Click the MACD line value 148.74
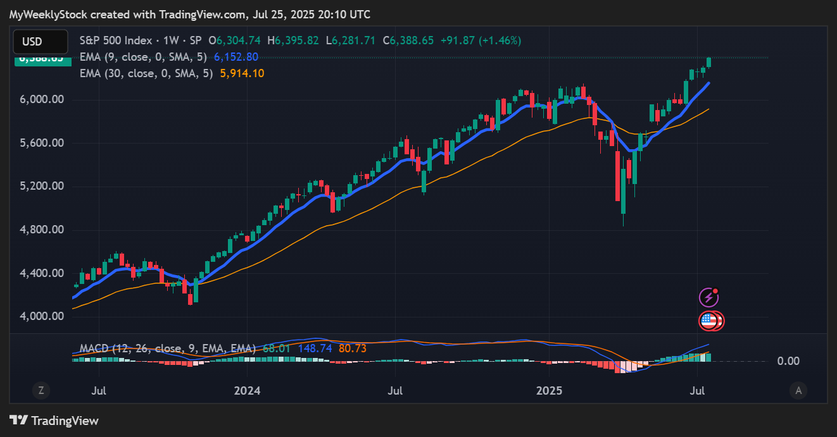 (x=315, y=348)
